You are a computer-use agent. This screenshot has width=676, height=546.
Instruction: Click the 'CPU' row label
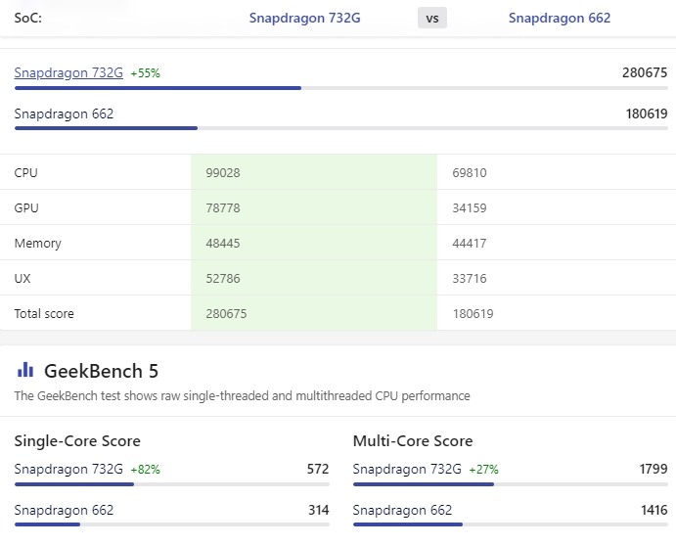(25, 172)
